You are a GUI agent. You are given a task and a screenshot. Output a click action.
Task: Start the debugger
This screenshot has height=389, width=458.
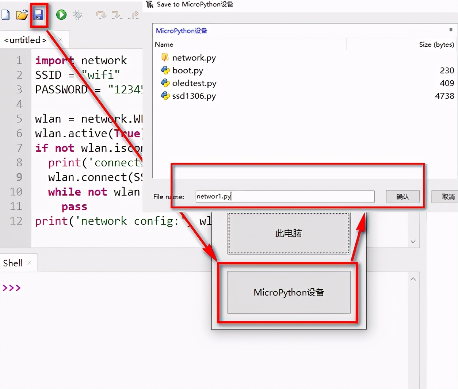(x=78, y=15)
